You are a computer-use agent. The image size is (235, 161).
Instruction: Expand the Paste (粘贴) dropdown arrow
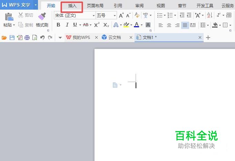(x=14, y=25)
